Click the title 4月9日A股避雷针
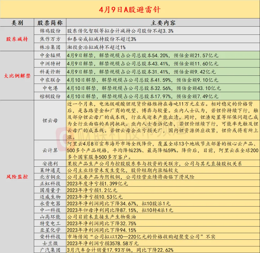Screen dimensions: 260x253 130,10
